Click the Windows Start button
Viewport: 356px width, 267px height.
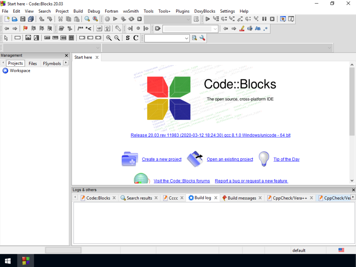point(8,261)
